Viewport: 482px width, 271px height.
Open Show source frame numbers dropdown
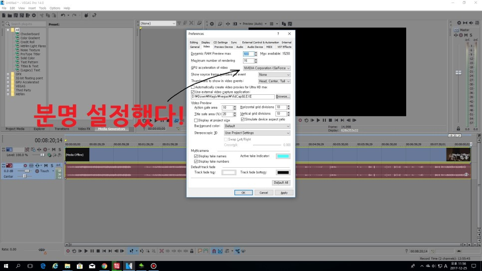(274, 75)
